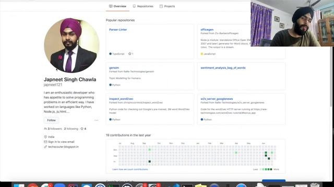This screenshot has height=187, width=334.
Task: Open the inspect_word2vec repository
Action: (121, 99)
